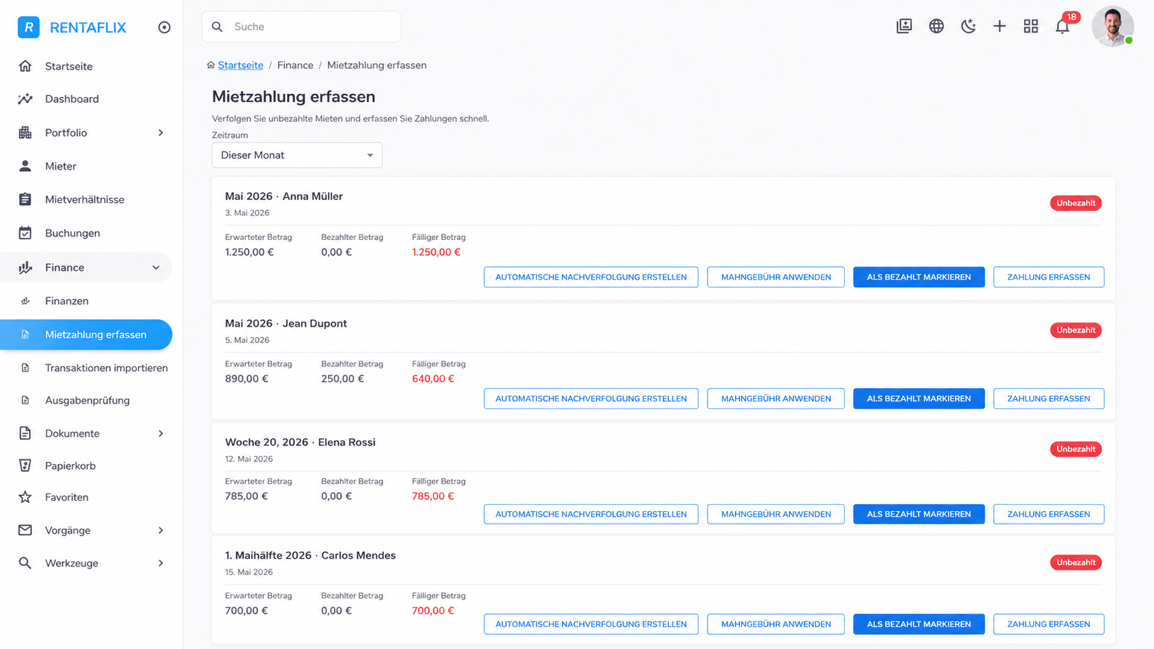The height and width of the screenshot is (649, 1154).
Task: Expand the Dokumente submenu chevron
Action: 161,433
